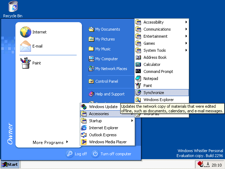Click the clock showing 20:10
Screen dimensions: 225x169
click(217, 165)
